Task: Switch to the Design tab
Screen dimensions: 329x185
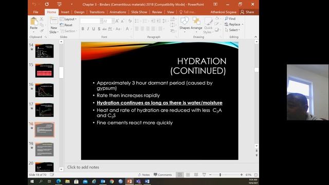Action: coord(79,12)
